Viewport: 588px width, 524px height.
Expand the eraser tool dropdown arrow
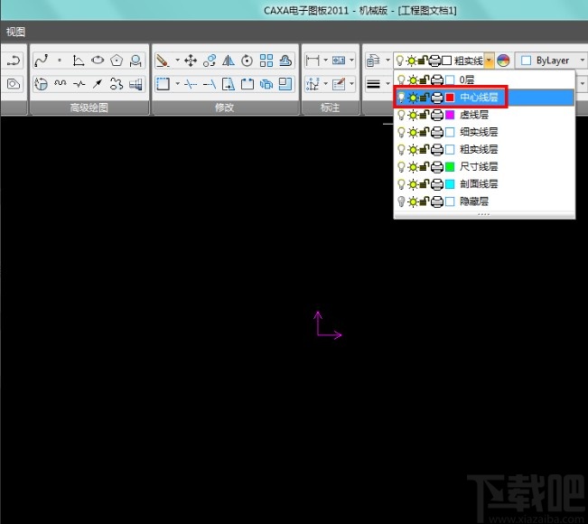click(177, 60)
